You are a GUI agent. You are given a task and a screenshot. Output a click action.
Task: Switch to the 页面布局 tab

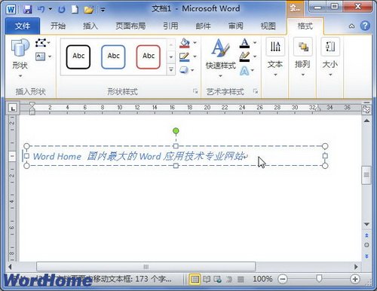130,26
